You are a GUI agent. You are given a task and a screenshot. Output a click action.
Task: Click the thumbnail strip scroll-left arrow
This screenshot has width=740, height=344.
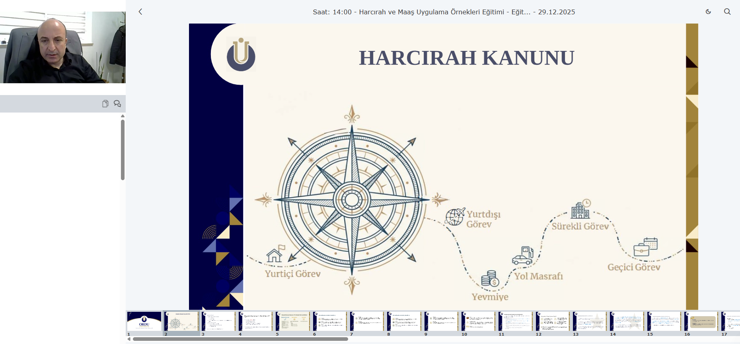click(x=129, y=339)
